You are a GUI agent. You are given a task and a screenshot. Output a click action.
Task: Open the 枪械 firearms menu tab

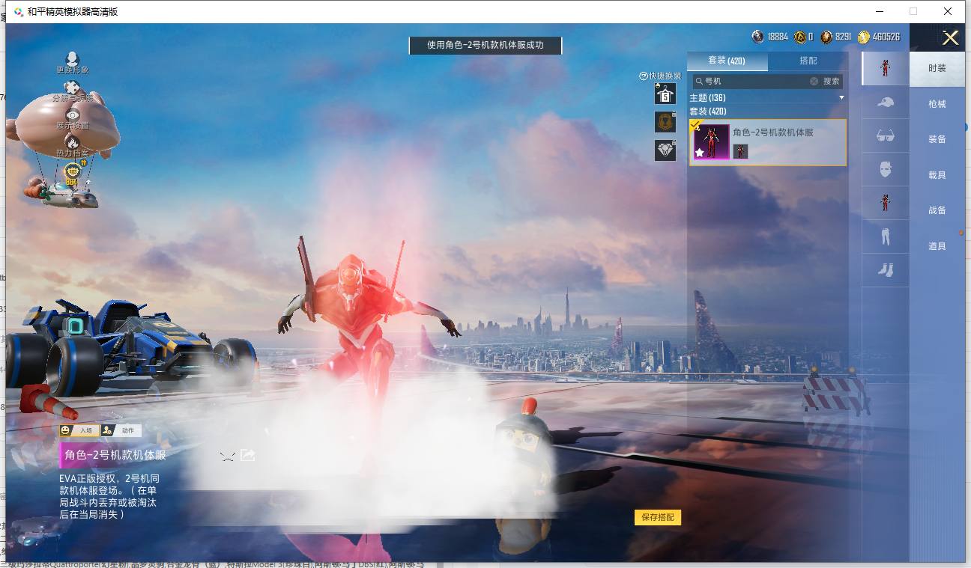click(937, 104)
